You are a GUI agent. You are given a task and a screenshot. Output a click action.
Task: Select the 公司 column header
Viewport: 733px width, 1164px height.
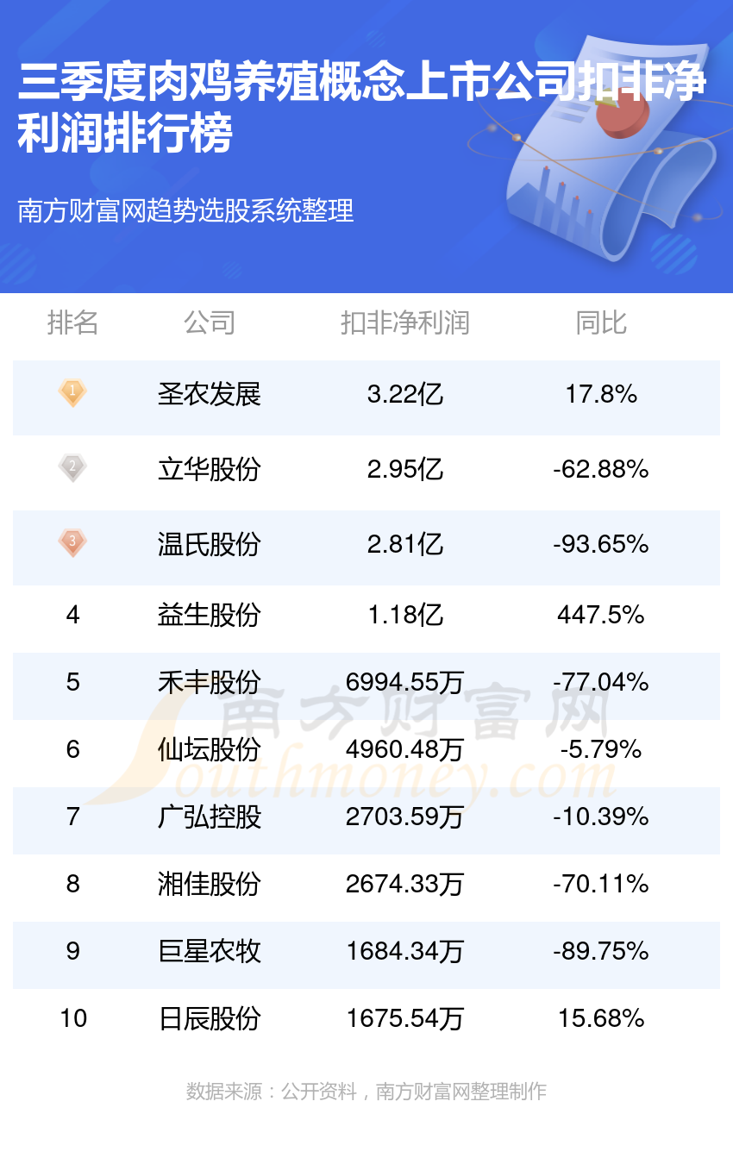[209, 323]
